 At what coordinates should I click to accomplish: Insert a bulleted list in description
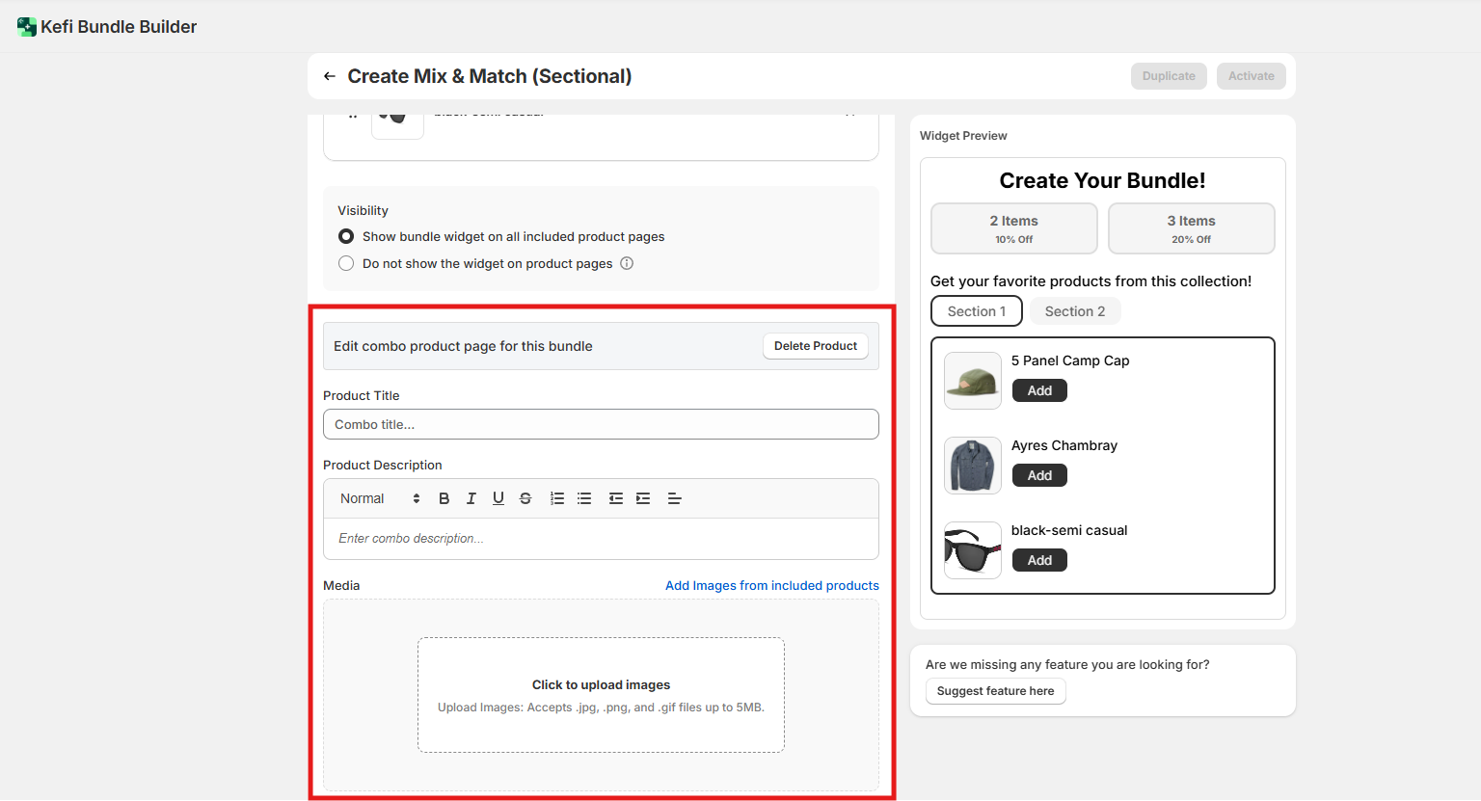pos(584,498)
